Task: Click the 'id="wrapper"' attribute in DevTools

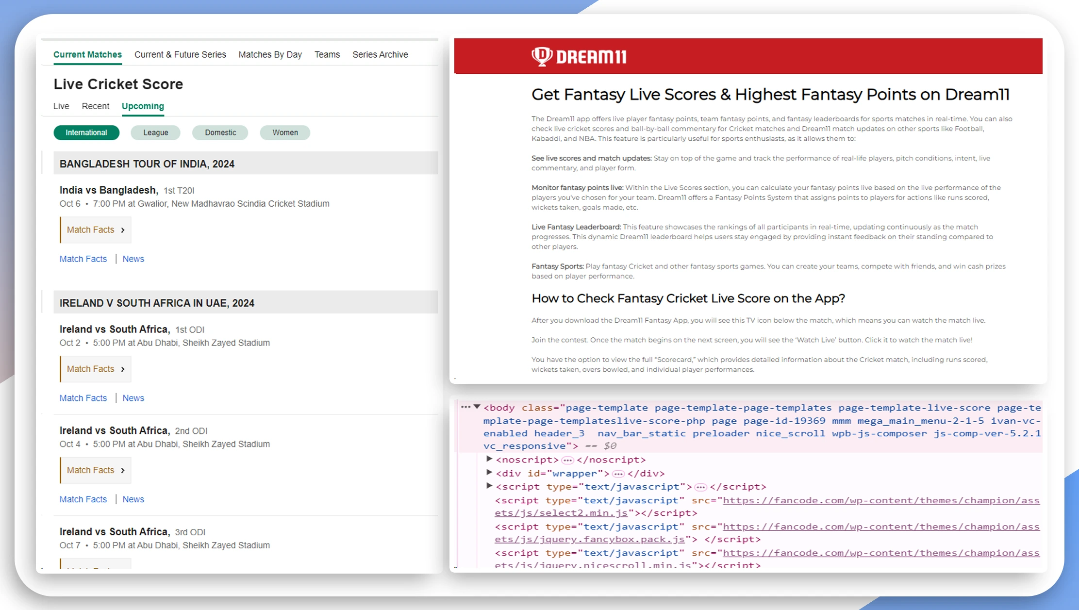Action: click(564, 473)
